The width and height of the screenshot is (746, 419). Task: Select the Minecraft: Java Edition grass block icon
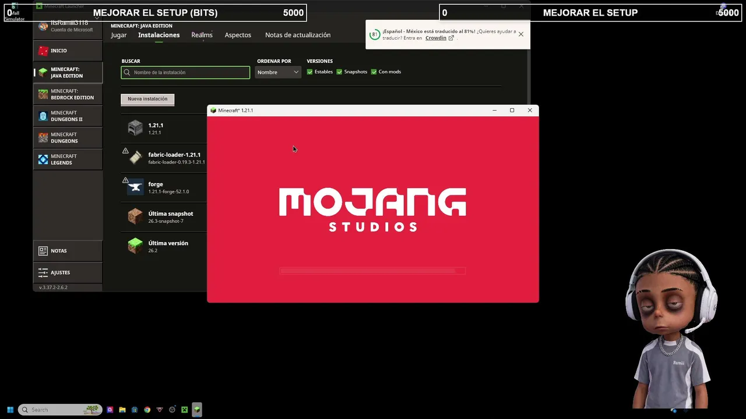point(43,72)
